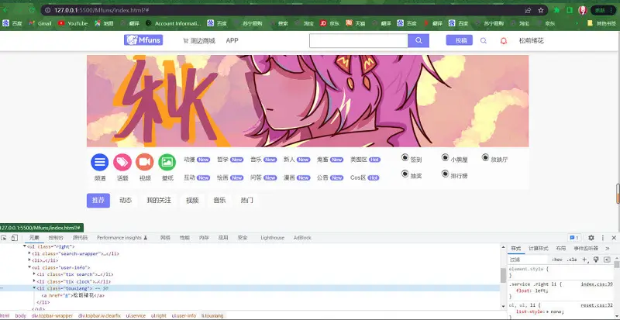Select the 放映厅 radio button
Screen dimensions: 620x320
[x=485, y=157]
